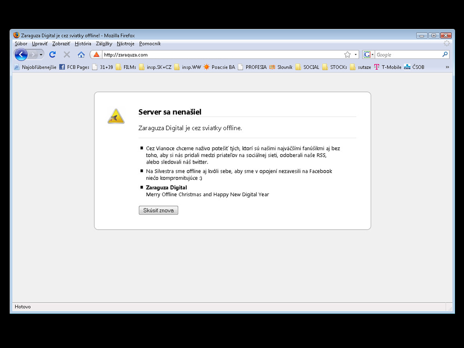This screenshot has width=464, height=348.
Task: Open the back/forward history dropdown arrow
Action: click(41, 54)
